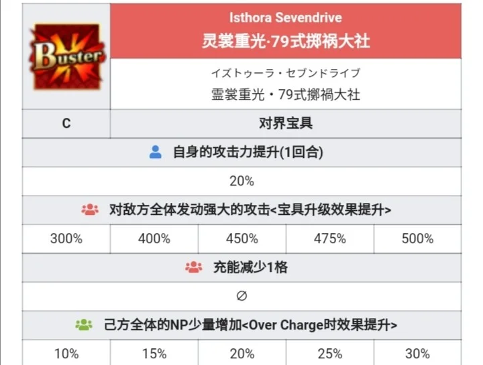The height and width of the screenshot is (365, 483).
Task: Click the 10% NP gain cell
Action: click(66, 353)
